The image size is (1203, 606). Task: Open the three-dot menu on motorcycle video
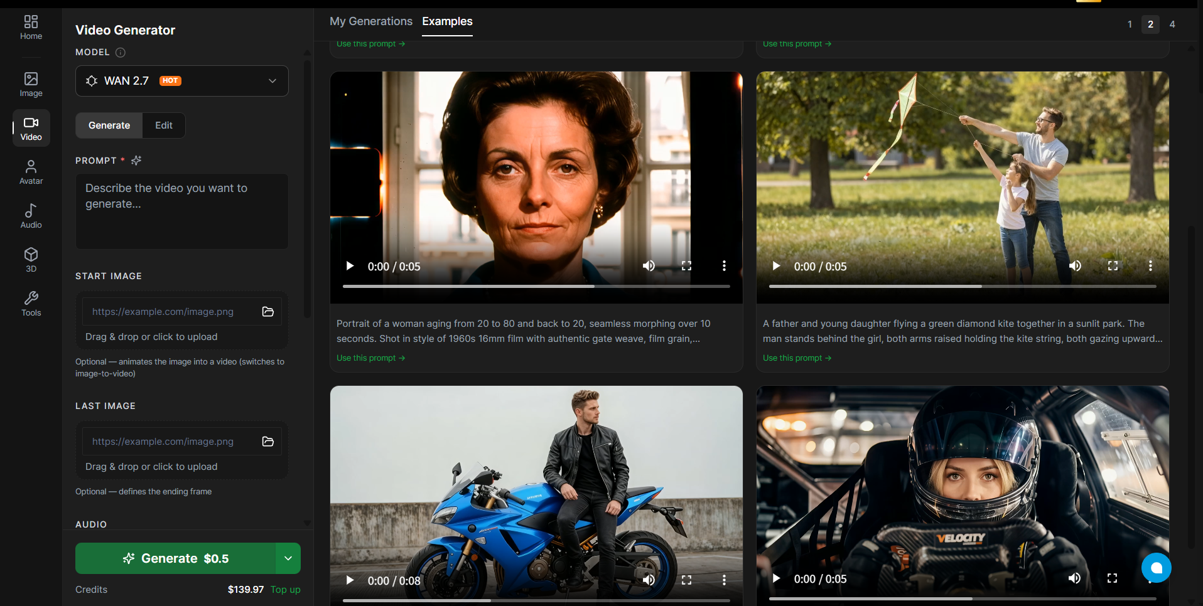[725, 580]
